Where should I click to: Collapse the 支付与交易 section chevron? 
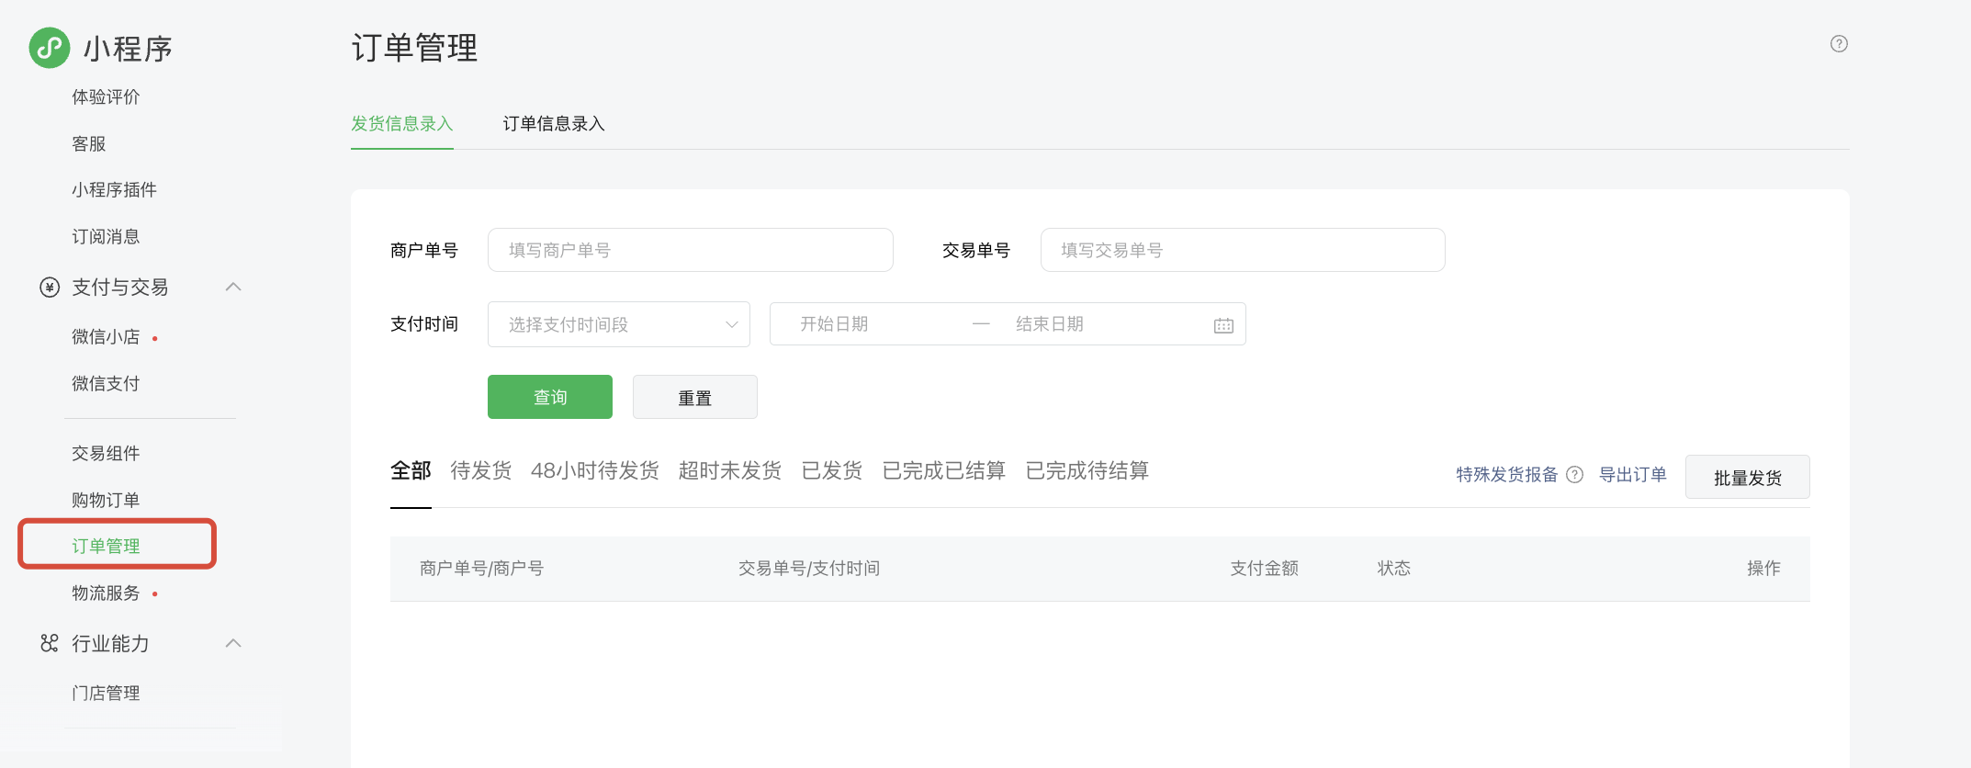[x=233, y=288]
